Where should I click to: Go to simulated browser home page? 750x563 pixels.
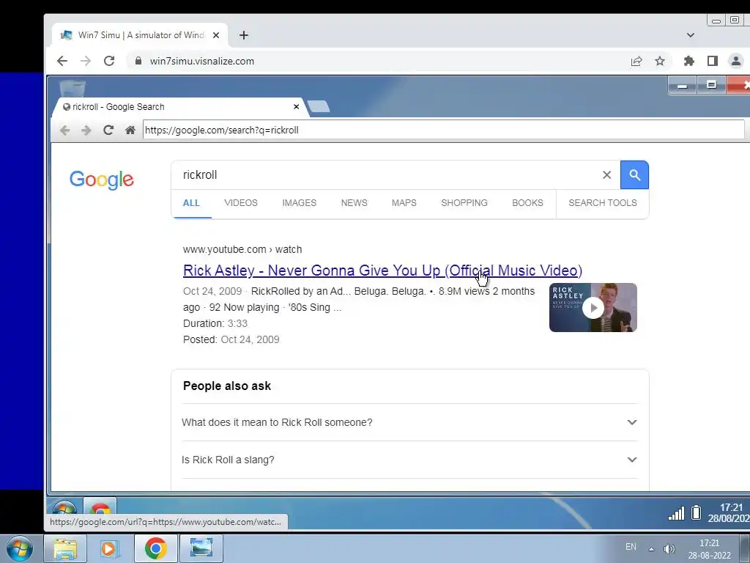(130, 130)
